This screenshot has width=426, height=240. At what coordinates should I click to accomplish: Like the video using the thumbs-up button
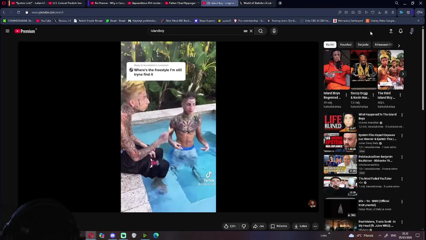[230, 226]
